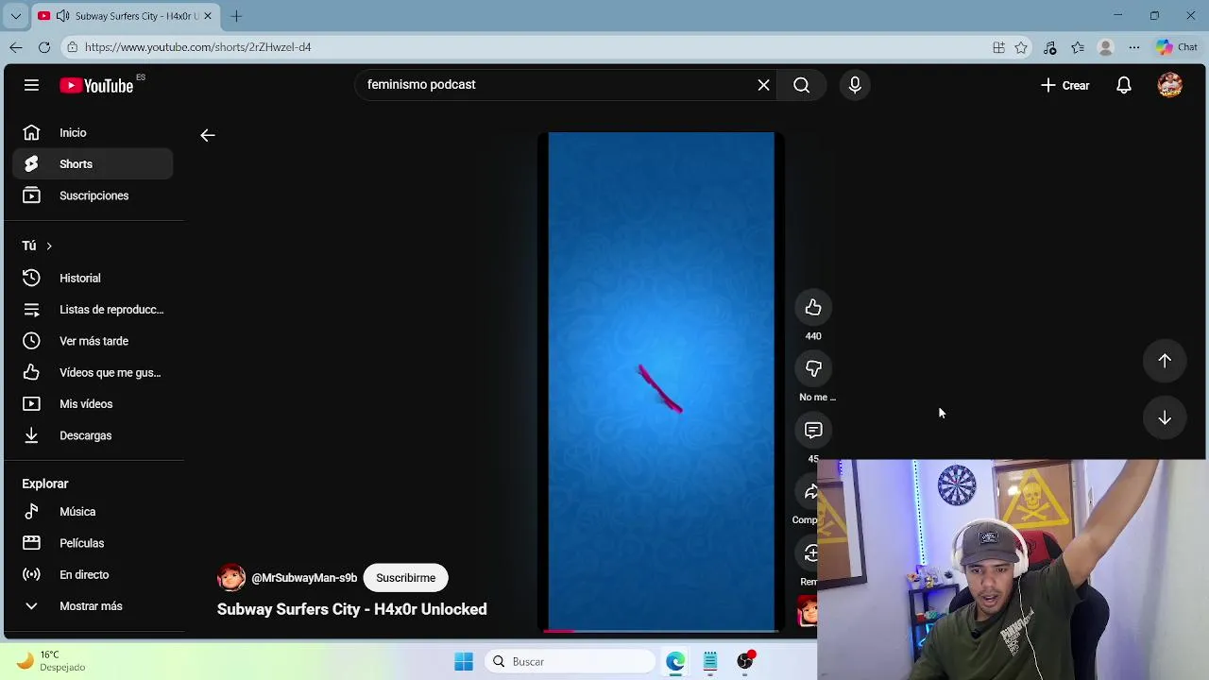Select Shorts in the sidebar
Viewport: 1209px width, 680px height.
point(93,164)
